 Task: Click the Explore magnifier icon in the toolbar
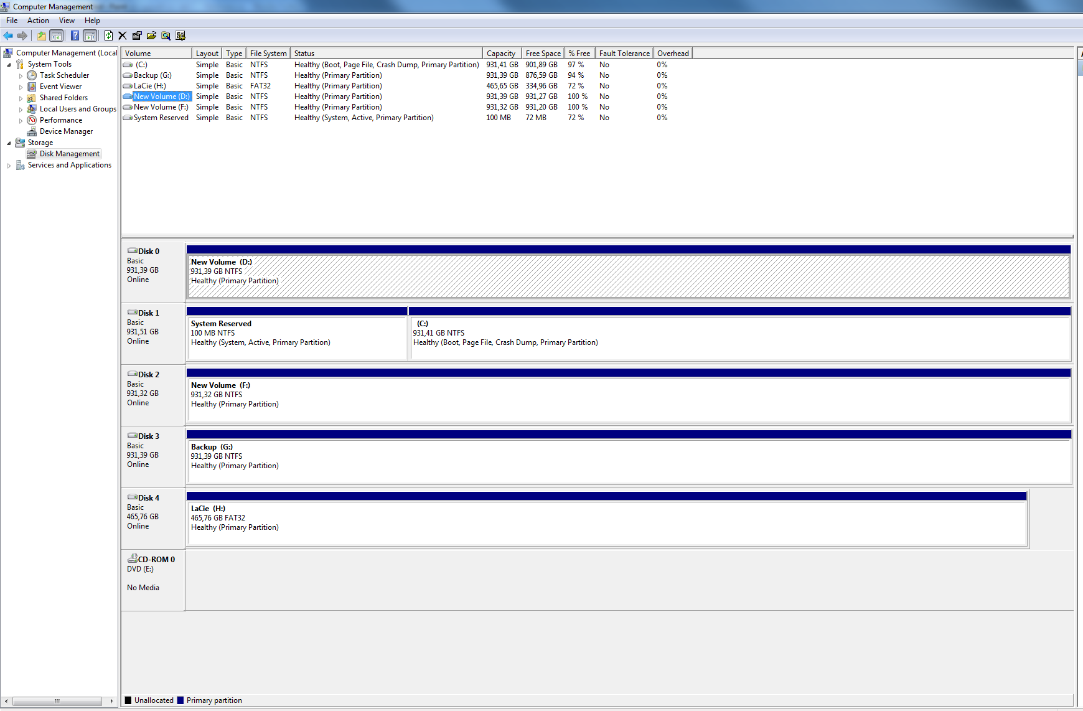tap(166, 35)
